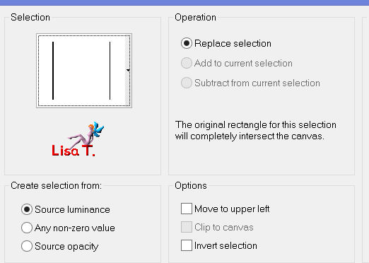Click the blue dialog title bar
This screenshot has height=263, width=369.
click(x=184, y=3)
